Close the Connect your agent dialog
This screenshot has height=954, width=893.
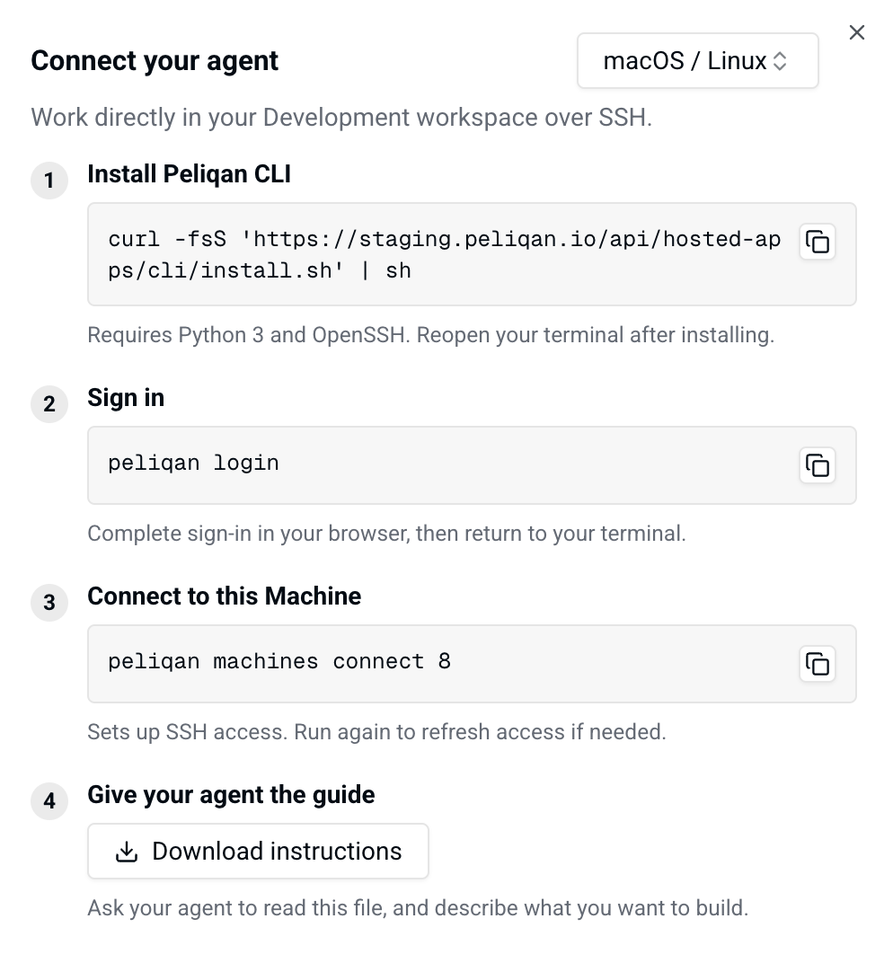(x=856, y=33)
